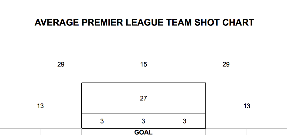This screenshot has height=135, width=287.
Task: Click the GOAL label cell
Action: pyautogui.click(x=143, y=132)
